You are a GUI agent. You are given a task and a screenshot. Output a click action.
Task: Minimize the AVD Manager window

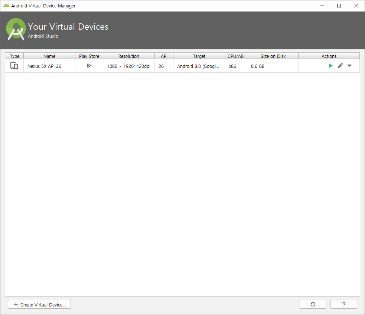(322, 6)
